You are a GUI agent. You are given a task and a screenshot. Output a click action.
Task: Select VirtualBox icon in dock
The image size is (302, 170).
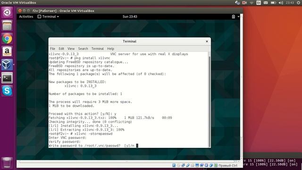click(7, 65)
